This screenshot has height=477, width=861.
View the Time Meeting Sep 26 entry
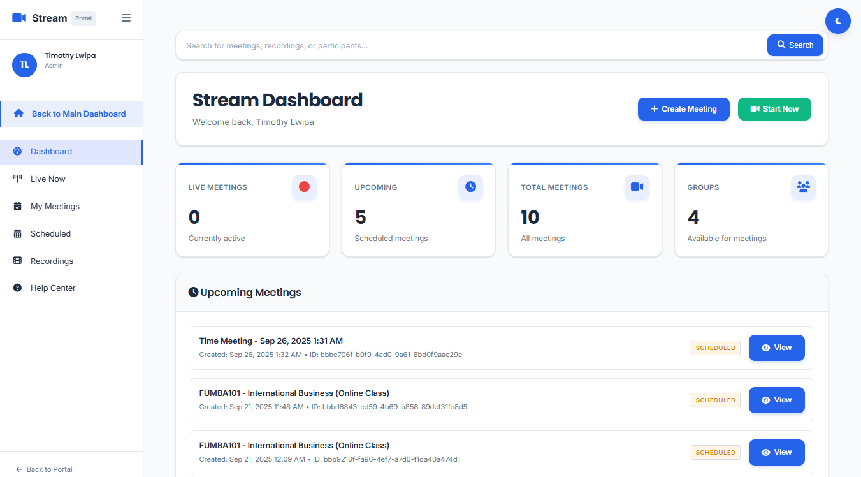[776, 348]
